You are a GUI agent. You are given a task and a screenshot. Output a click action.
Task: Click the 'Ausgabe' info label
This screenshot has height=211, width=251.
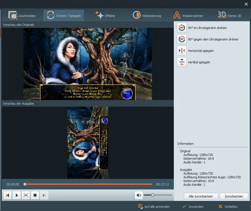[186, 170]
